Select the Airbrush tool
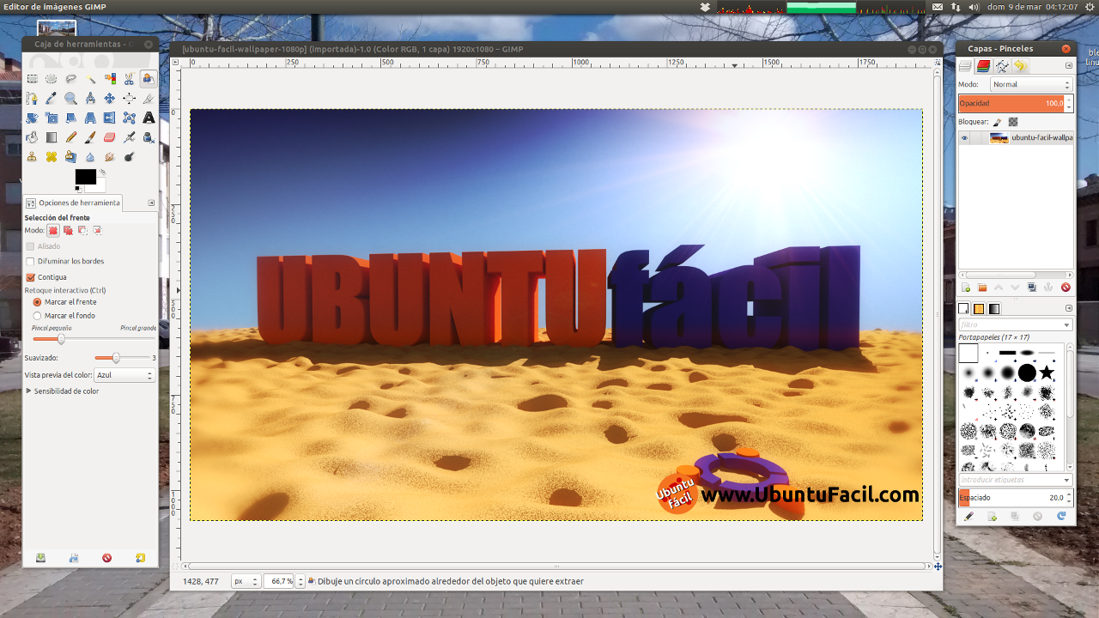The width and height of the screenshot is (1099, 618). tap(129, 137)
